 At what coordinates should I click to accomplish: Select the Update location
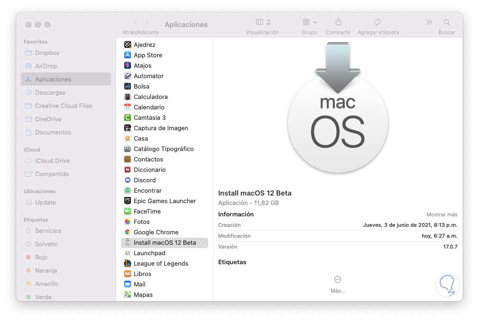[x=65, y=203]
